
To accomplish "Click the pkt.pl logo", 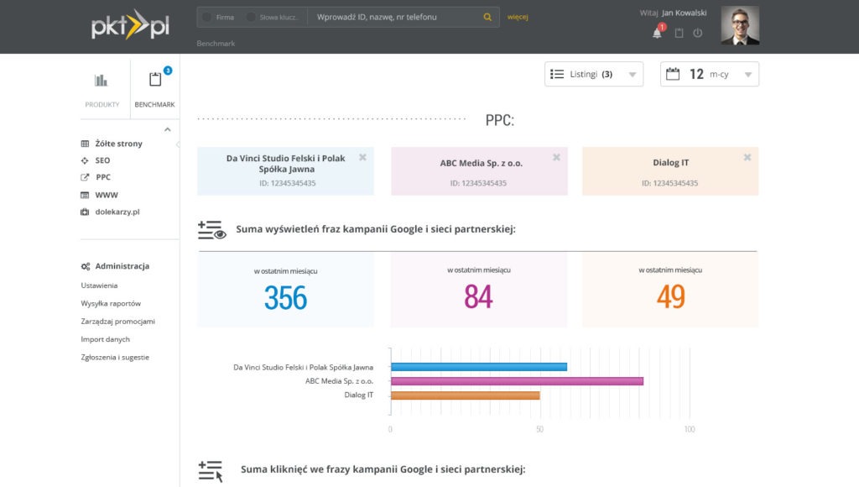I will 130,25.
